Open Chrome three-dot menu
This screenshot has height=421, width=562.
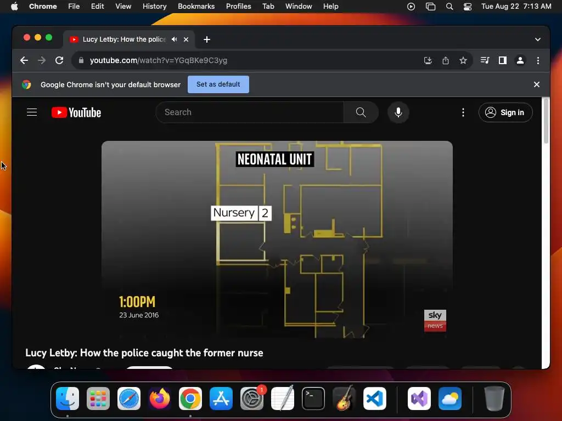pos(538,60)
